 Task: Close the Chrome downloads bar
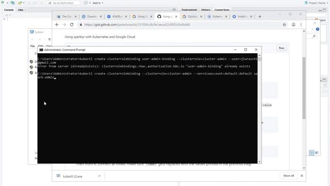302,176
